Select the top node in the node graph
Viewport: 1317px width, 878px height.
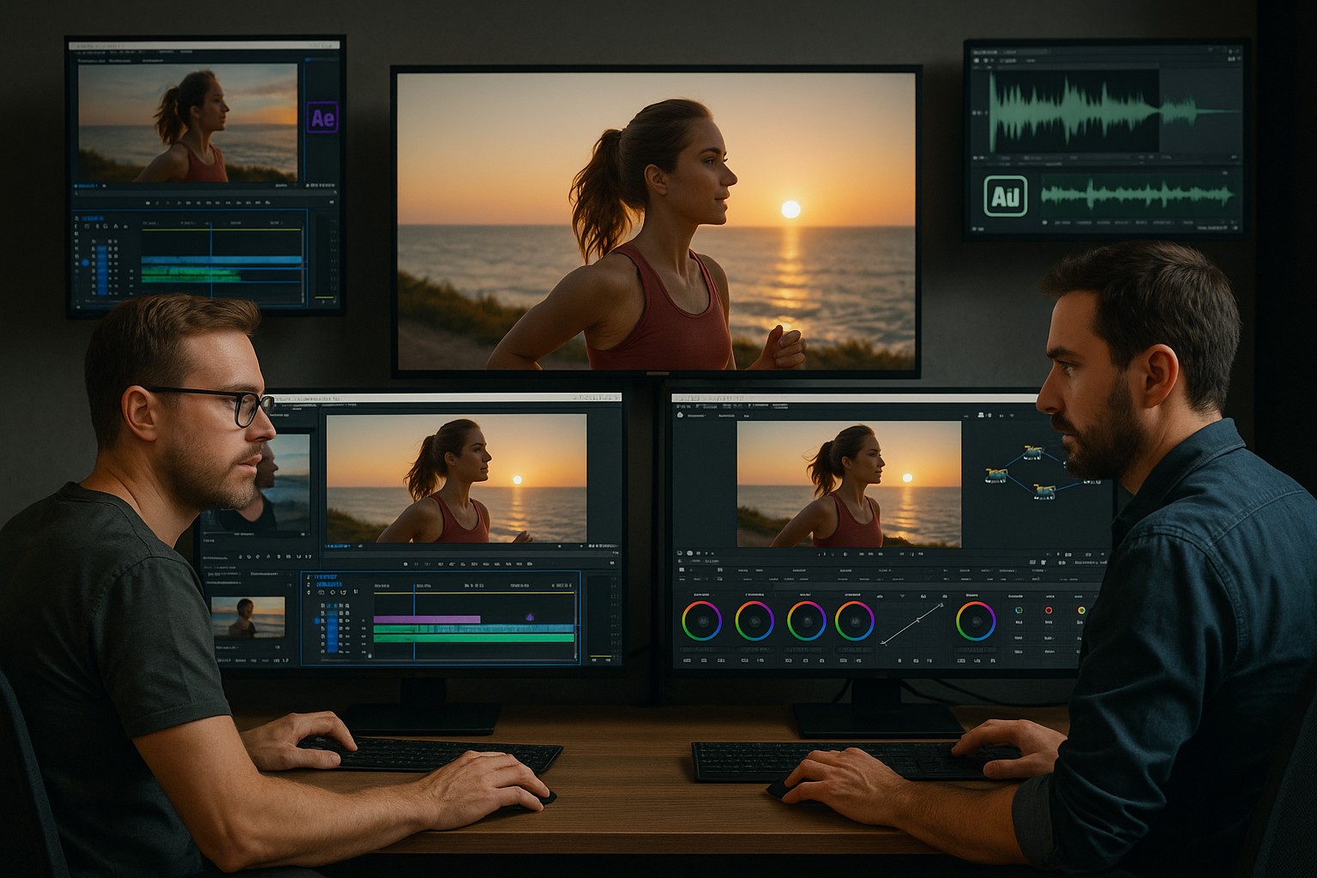pos(1032,451)
